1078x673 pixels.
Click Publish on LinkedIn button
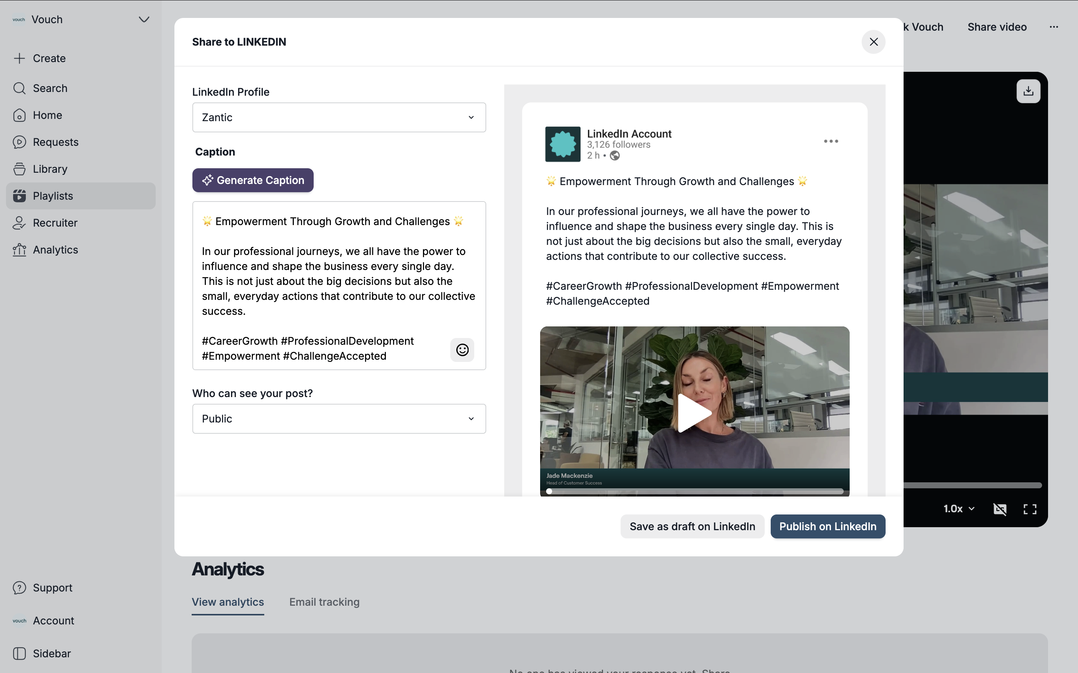click(828, 526)
